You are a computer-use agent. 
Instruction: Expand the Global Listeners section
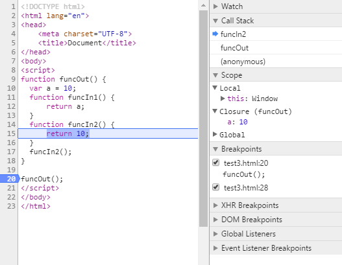click(215, 234)
